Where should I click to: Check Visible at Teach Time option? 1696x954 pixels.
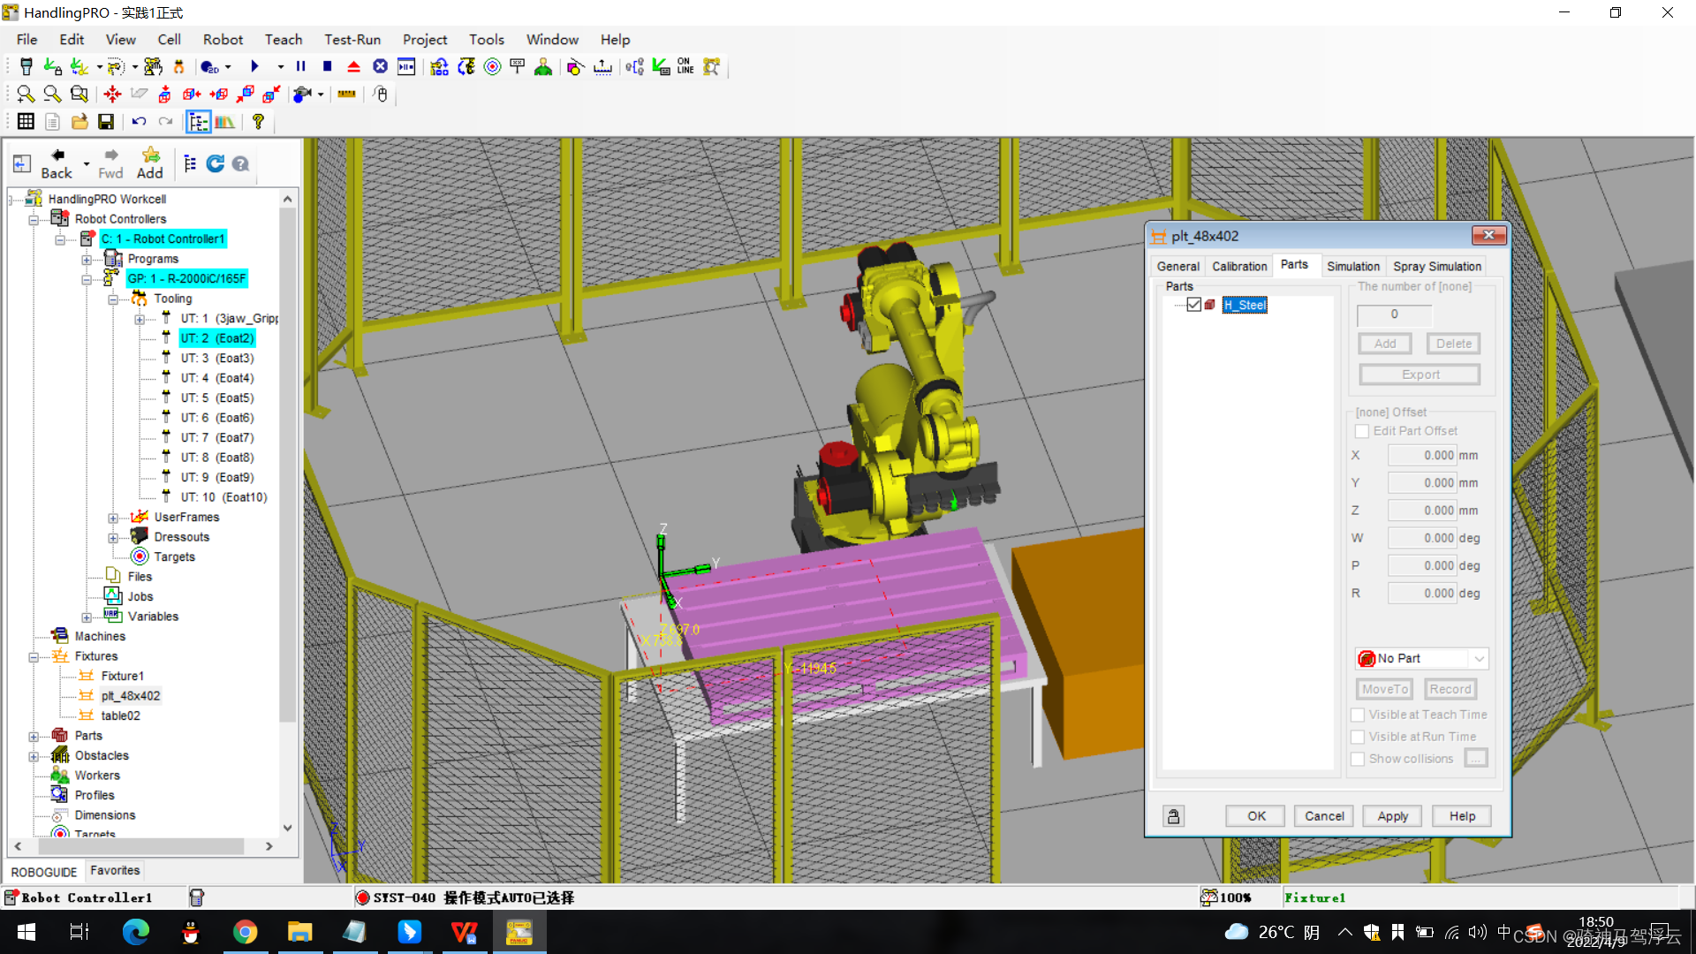point(1358,715)
